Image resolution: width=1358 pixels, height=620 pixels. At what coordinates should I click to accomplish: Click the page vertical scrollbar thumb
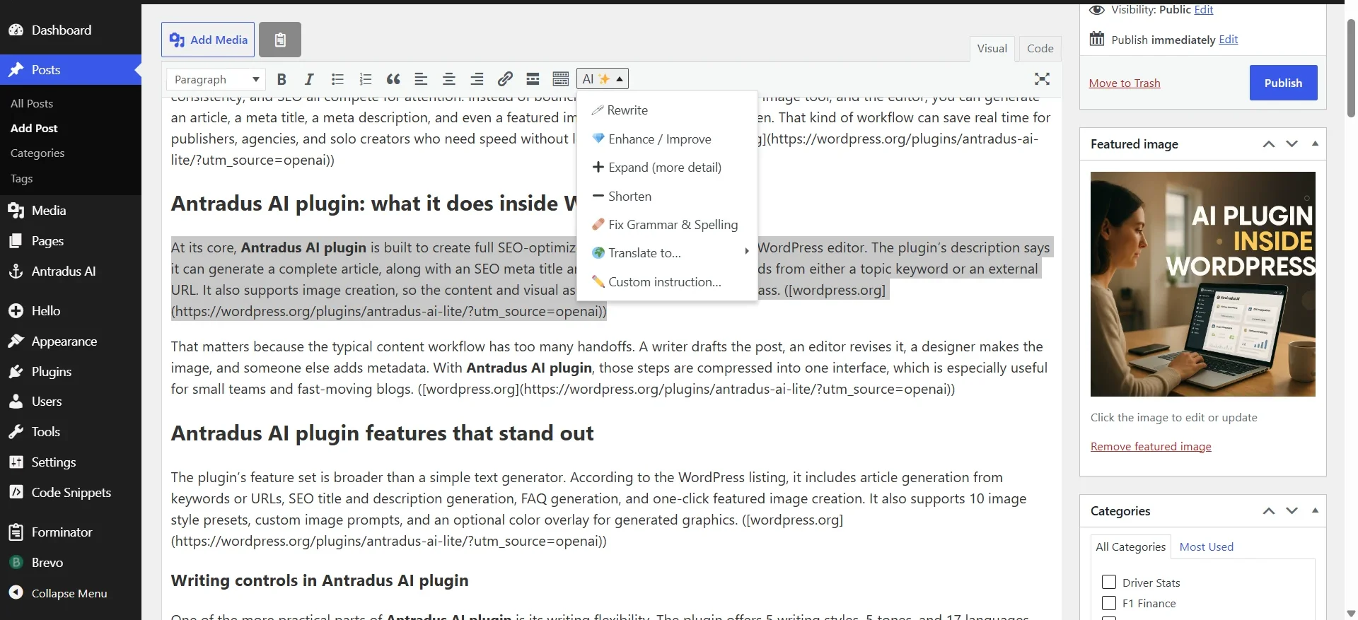(x=1352, y=67)
